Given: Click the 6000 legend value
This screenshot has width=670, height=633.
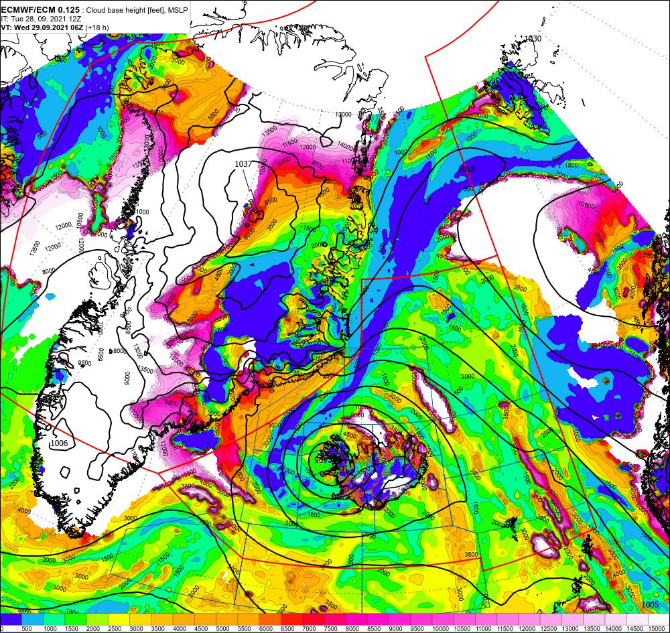Looking at the screenshot, I should point(266,629).
